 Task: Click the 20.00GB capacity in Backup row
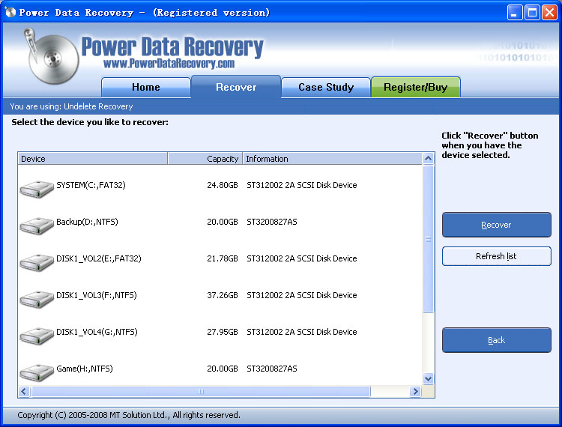coord(223,222)
